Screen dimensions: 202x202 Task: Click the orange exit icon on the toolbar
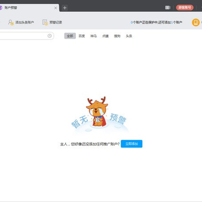coord(196,22)
